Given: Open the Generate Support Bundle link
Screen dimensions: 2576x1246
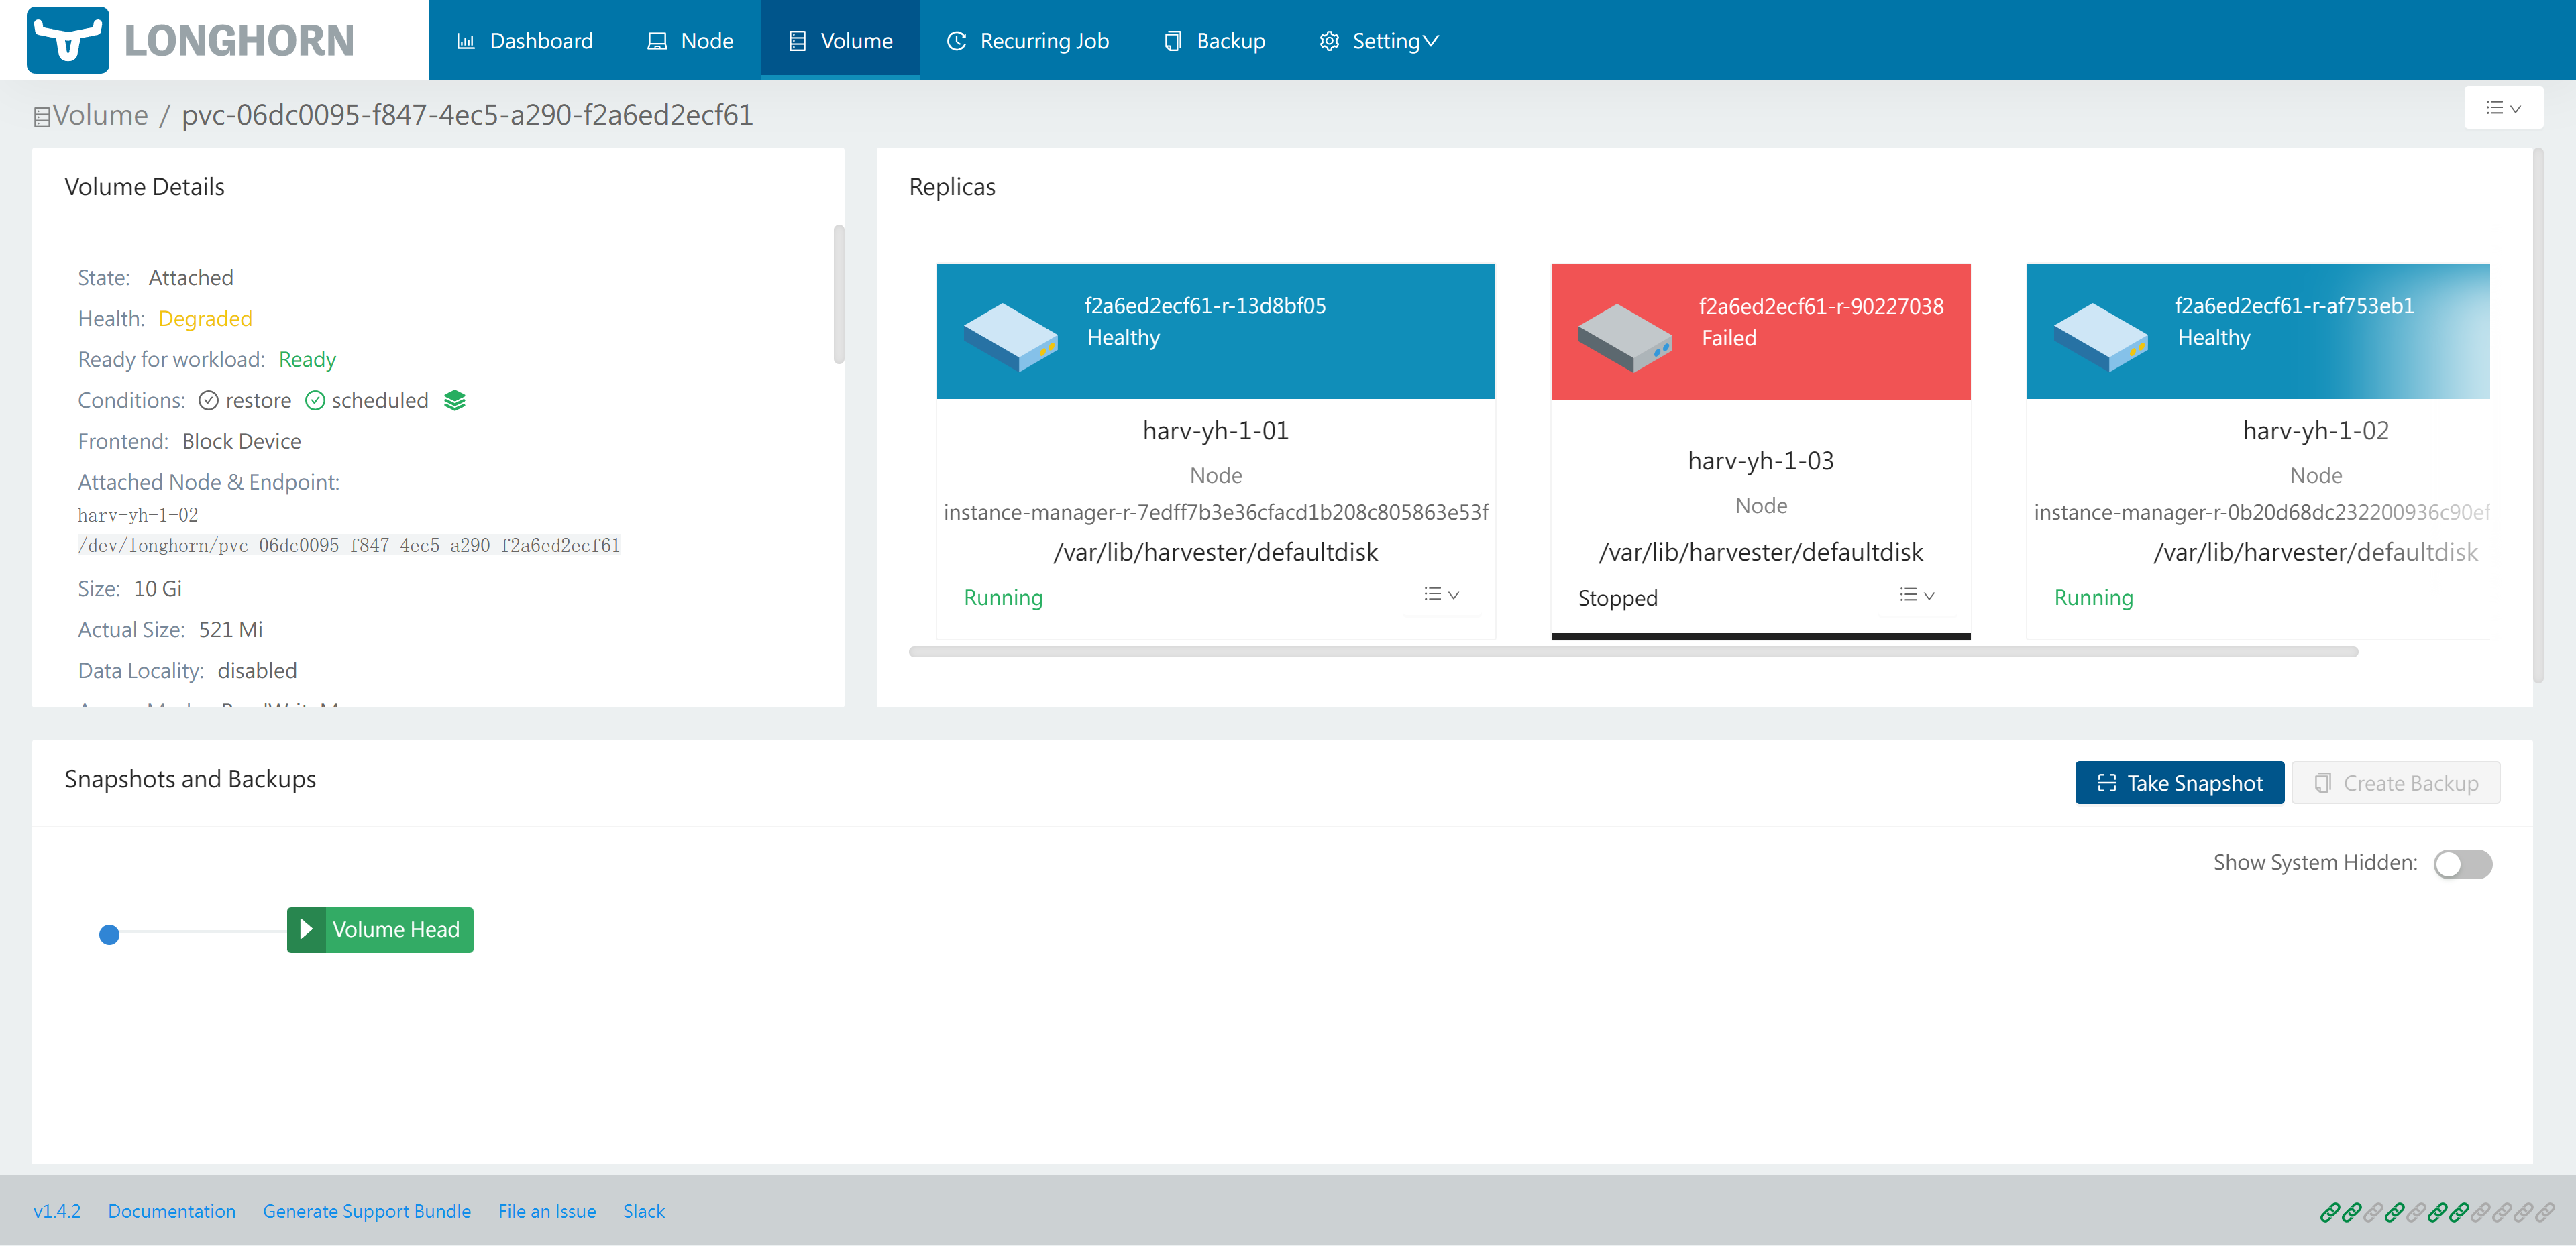Looking at the screenshot, I should point(367,1210).
